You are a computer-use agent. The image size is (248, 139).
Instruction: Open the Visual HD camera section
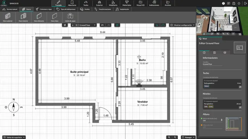[140, 3]
